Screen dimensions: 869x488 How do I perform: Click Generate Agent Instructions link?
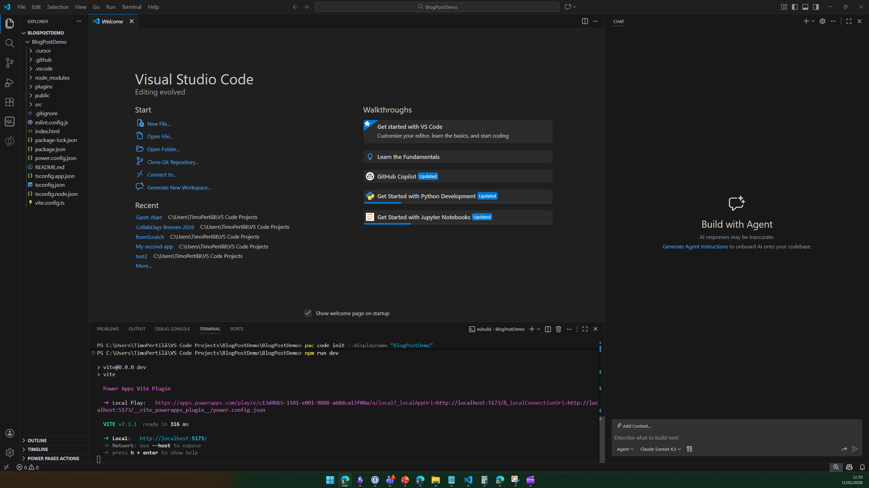coord(695,246)
